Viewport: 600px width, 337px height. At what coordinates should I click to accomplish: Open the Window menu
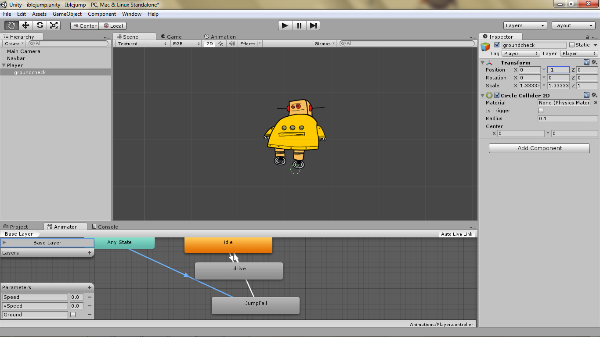pyautogui.click(x=132, y=14)
